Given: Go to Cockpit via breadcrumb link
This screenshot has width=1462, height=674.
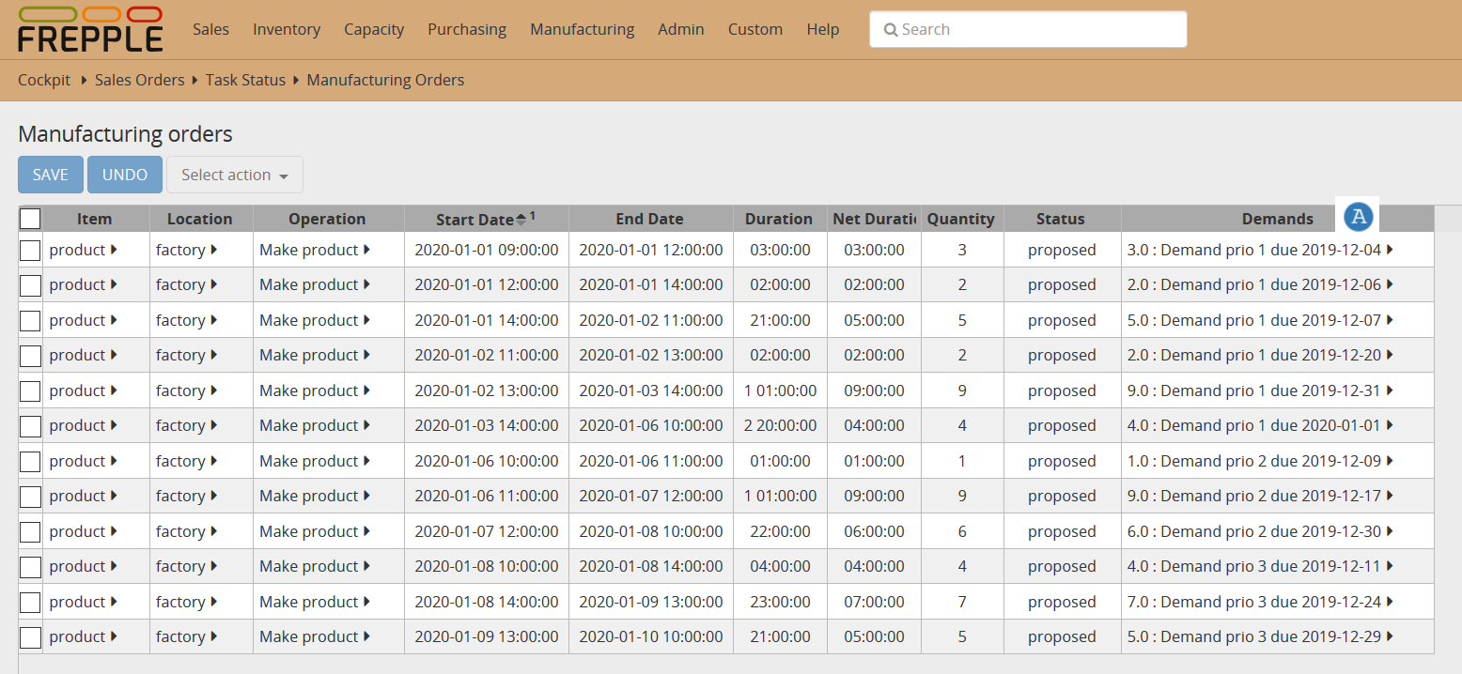Looking at the screenshot, I should (43, 80).
